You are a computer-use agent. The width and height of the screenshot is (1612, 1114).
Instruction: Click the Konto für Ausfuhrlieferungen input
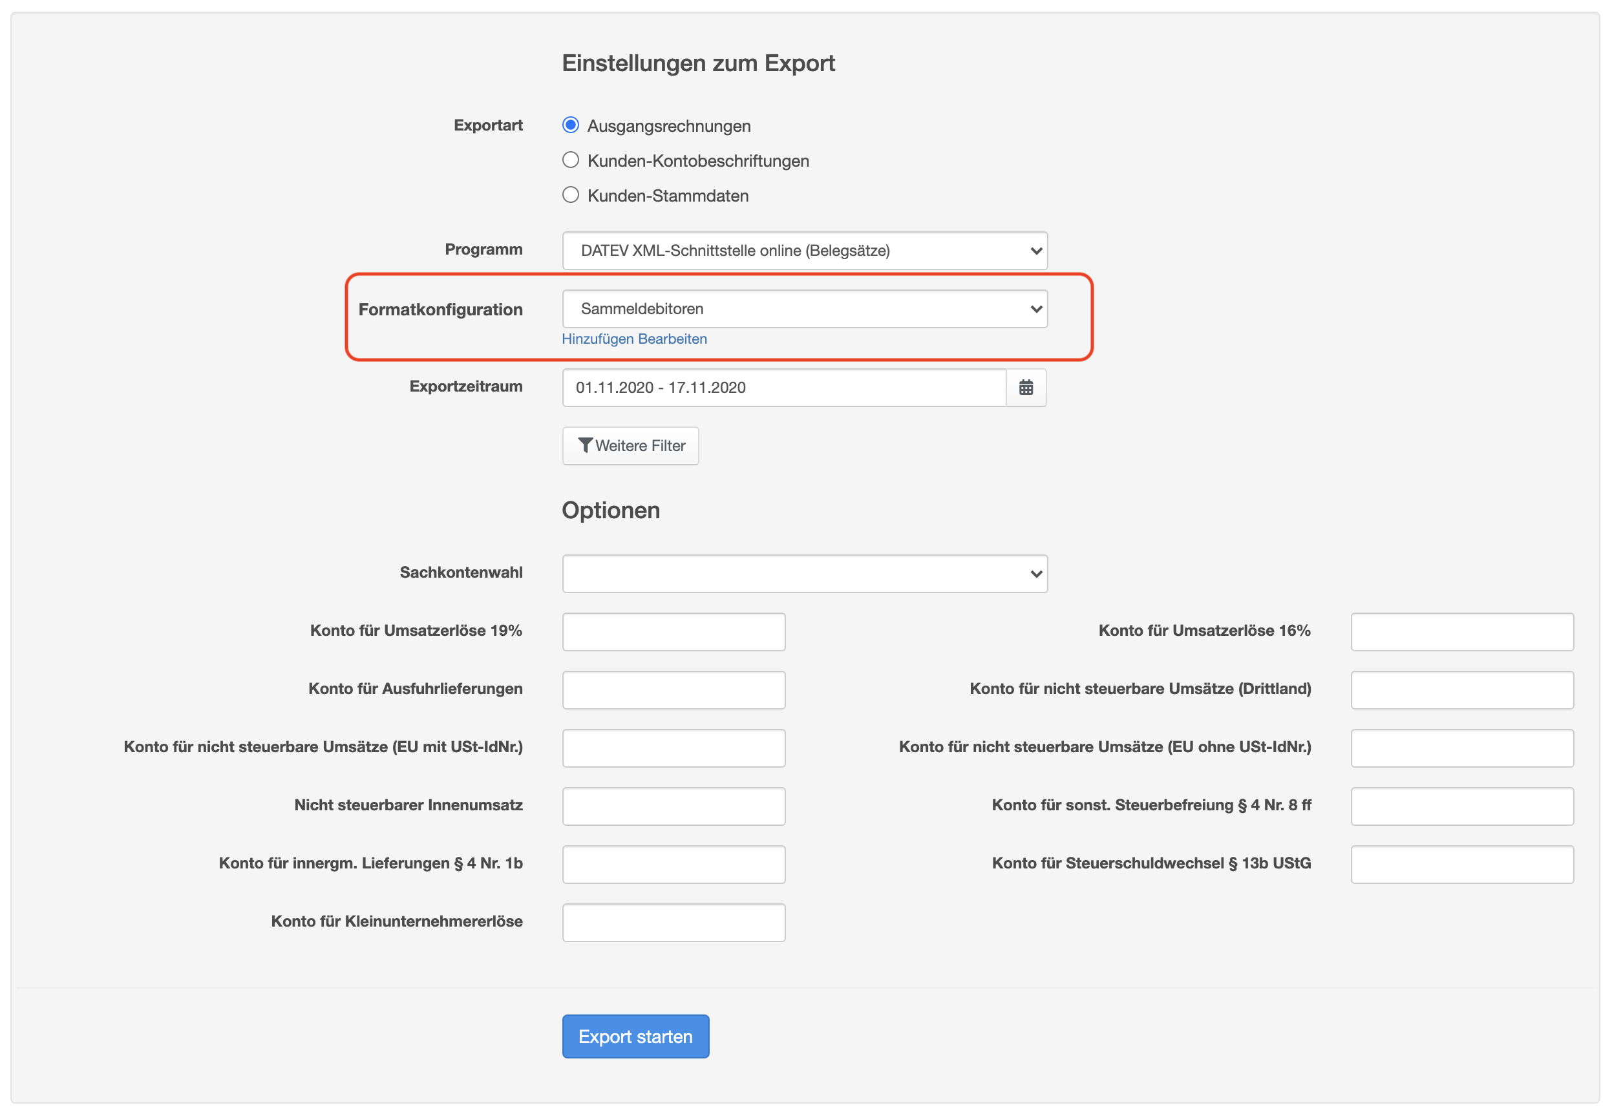point(673,689)
